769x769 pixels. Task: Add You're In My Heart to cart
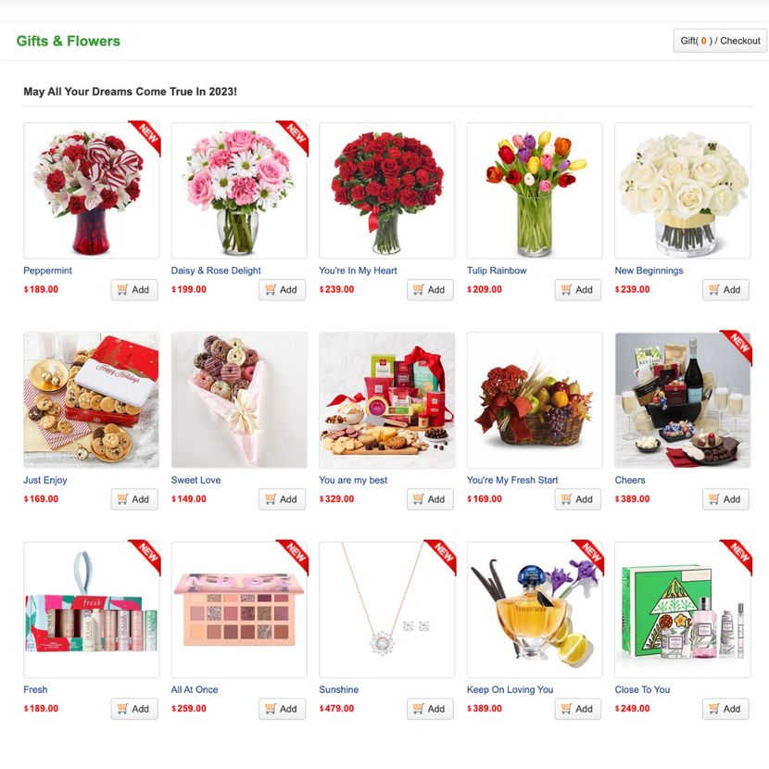(x=430, y=289)
